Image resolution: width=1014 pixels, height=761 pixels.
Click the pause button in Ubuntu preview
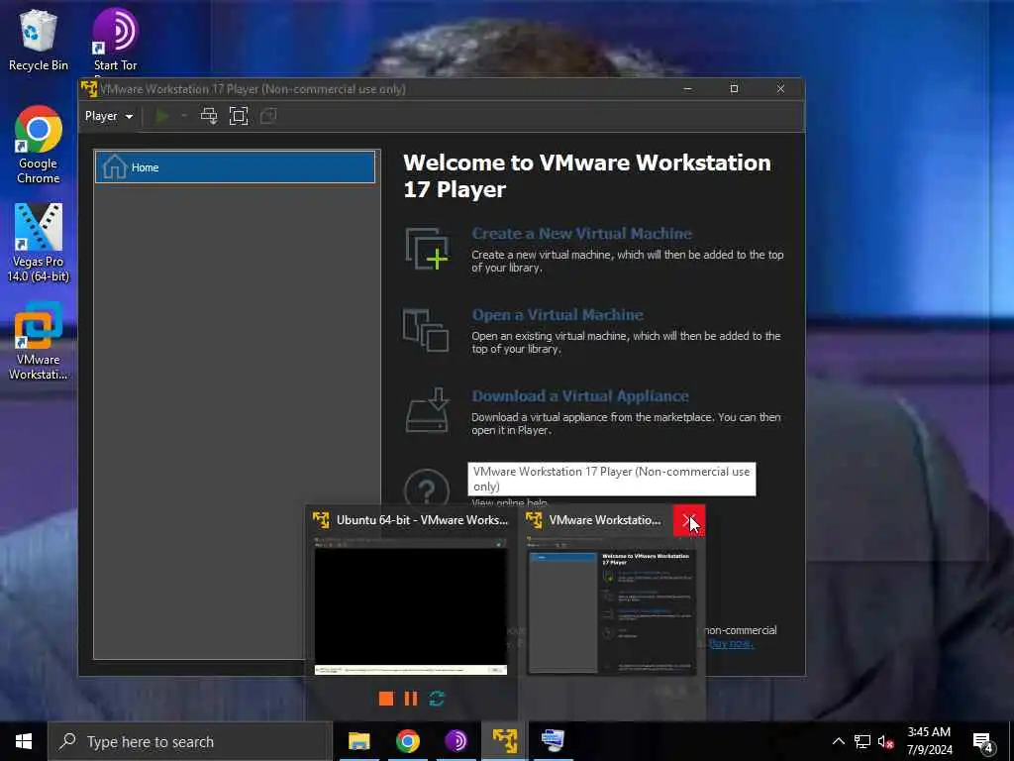point(411,699)
